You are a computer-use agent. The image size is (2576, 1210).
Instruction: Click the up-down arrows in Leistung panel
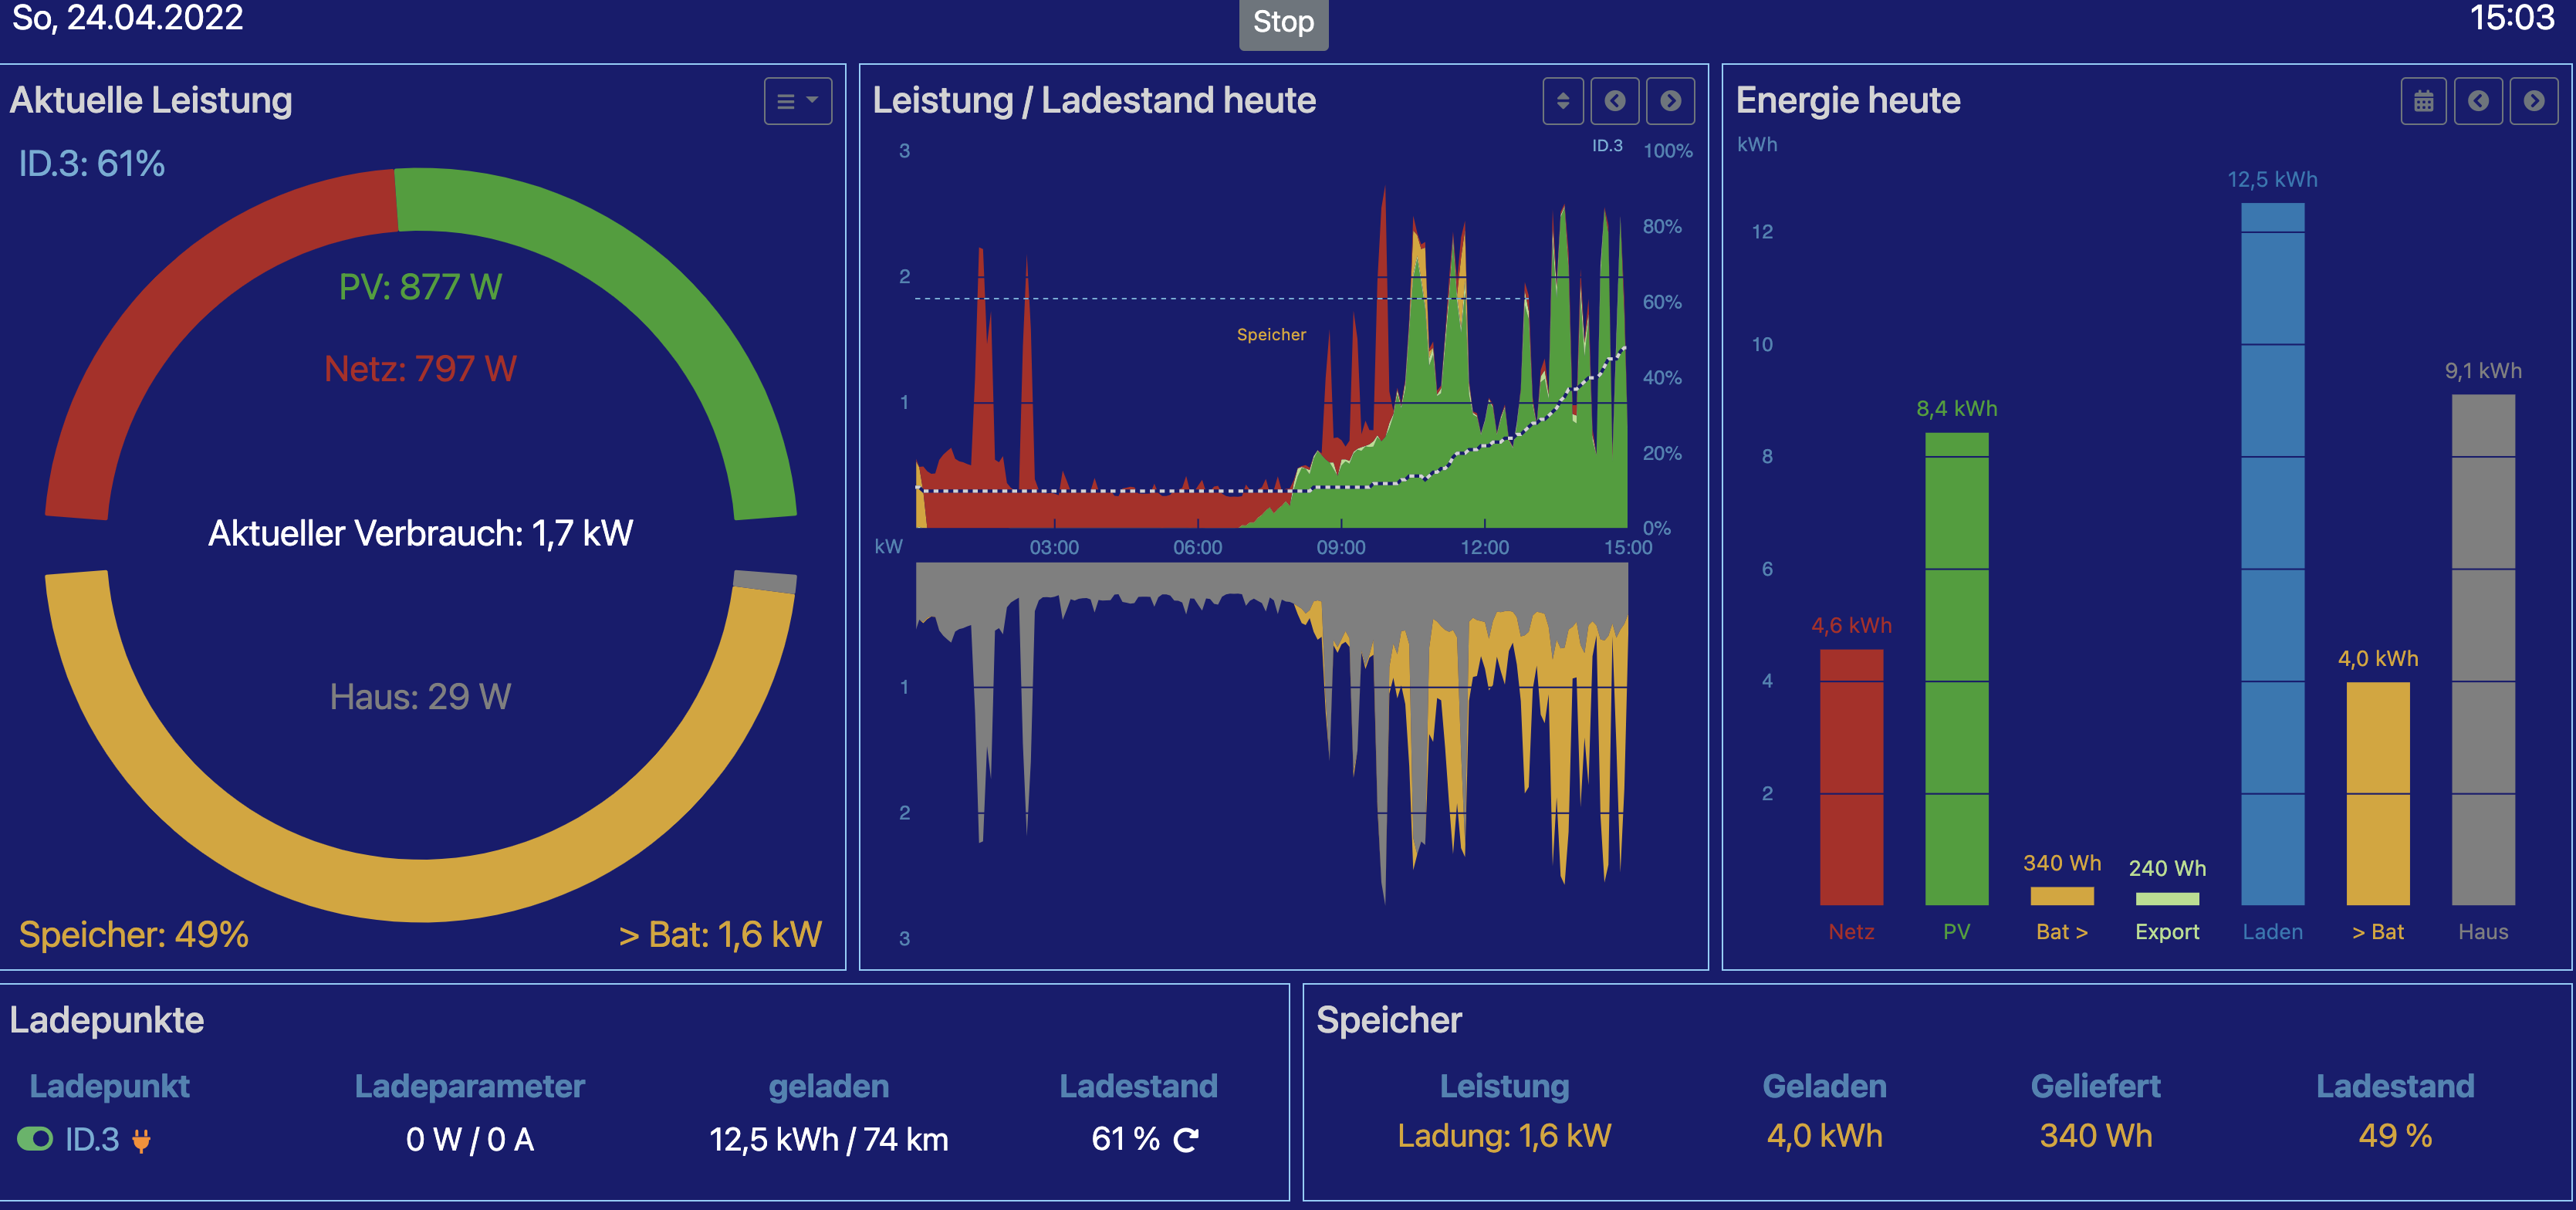[x=1562, y=101]
